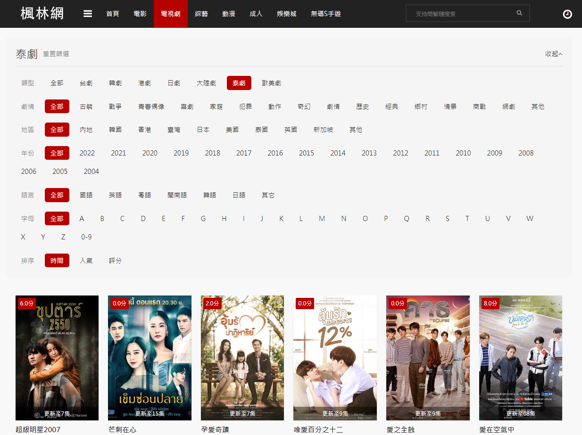Select the 韓劇 type filter

(x=115, y=83)
